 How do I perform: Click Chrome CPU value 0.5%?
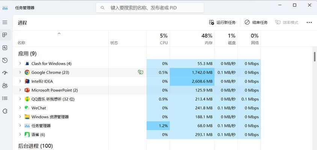(x=163, y=72)
